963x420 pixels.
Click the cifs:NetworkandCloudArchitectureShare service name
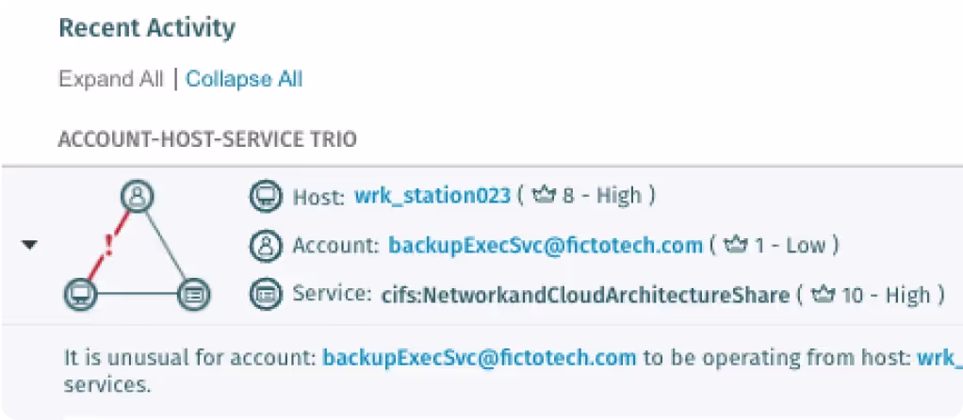pyautogui.click(x=585, y=296)
